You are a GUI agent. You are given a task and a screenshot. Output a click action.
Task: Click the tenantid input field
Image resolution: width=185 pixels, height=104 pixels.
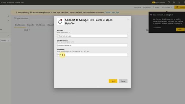coord(92,36)
